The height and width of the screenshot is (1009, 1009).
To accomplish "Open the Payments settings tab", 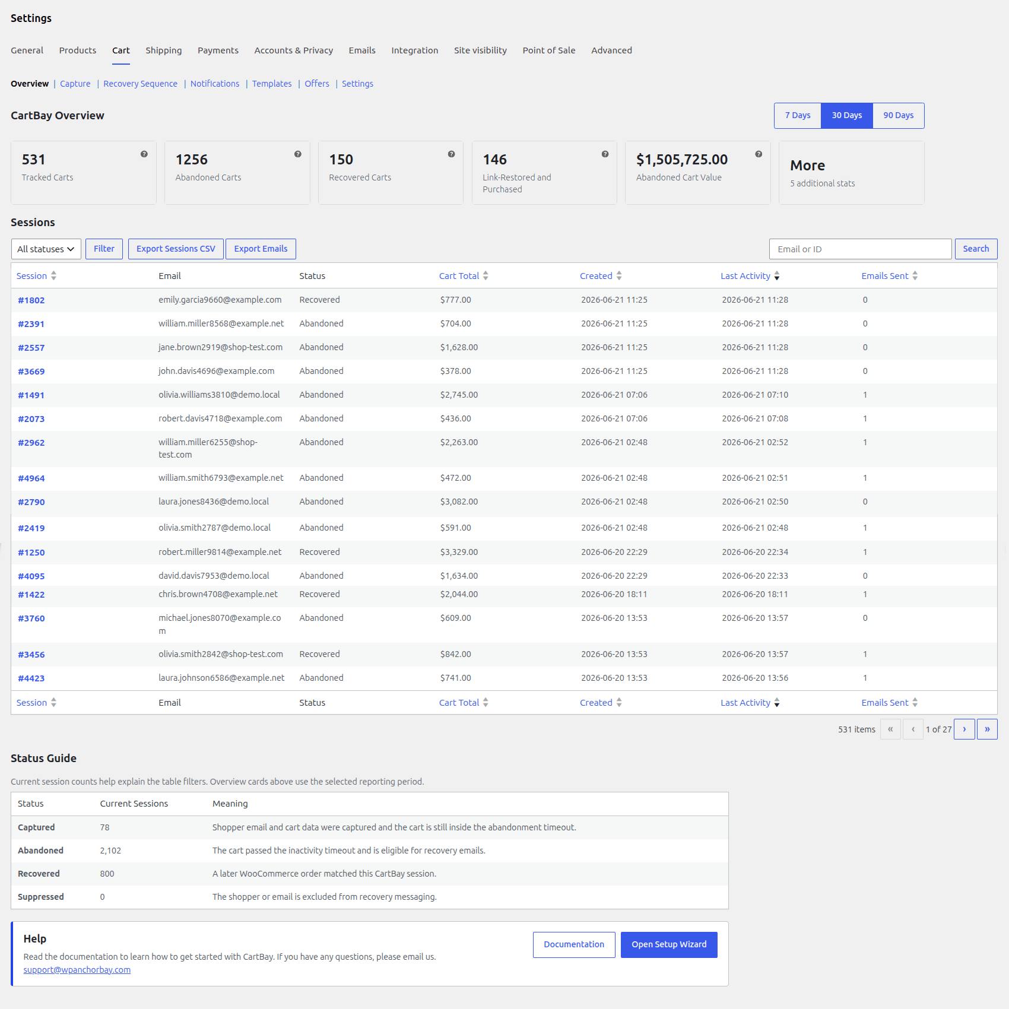I will point(218,50).
